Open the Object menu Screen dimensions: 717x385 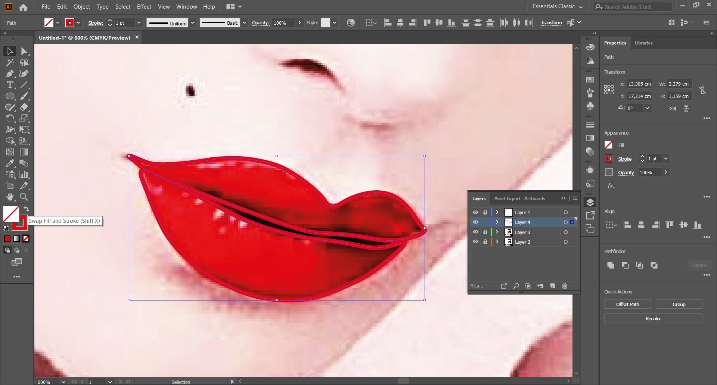pyautogui.click(x=82, y=7)
